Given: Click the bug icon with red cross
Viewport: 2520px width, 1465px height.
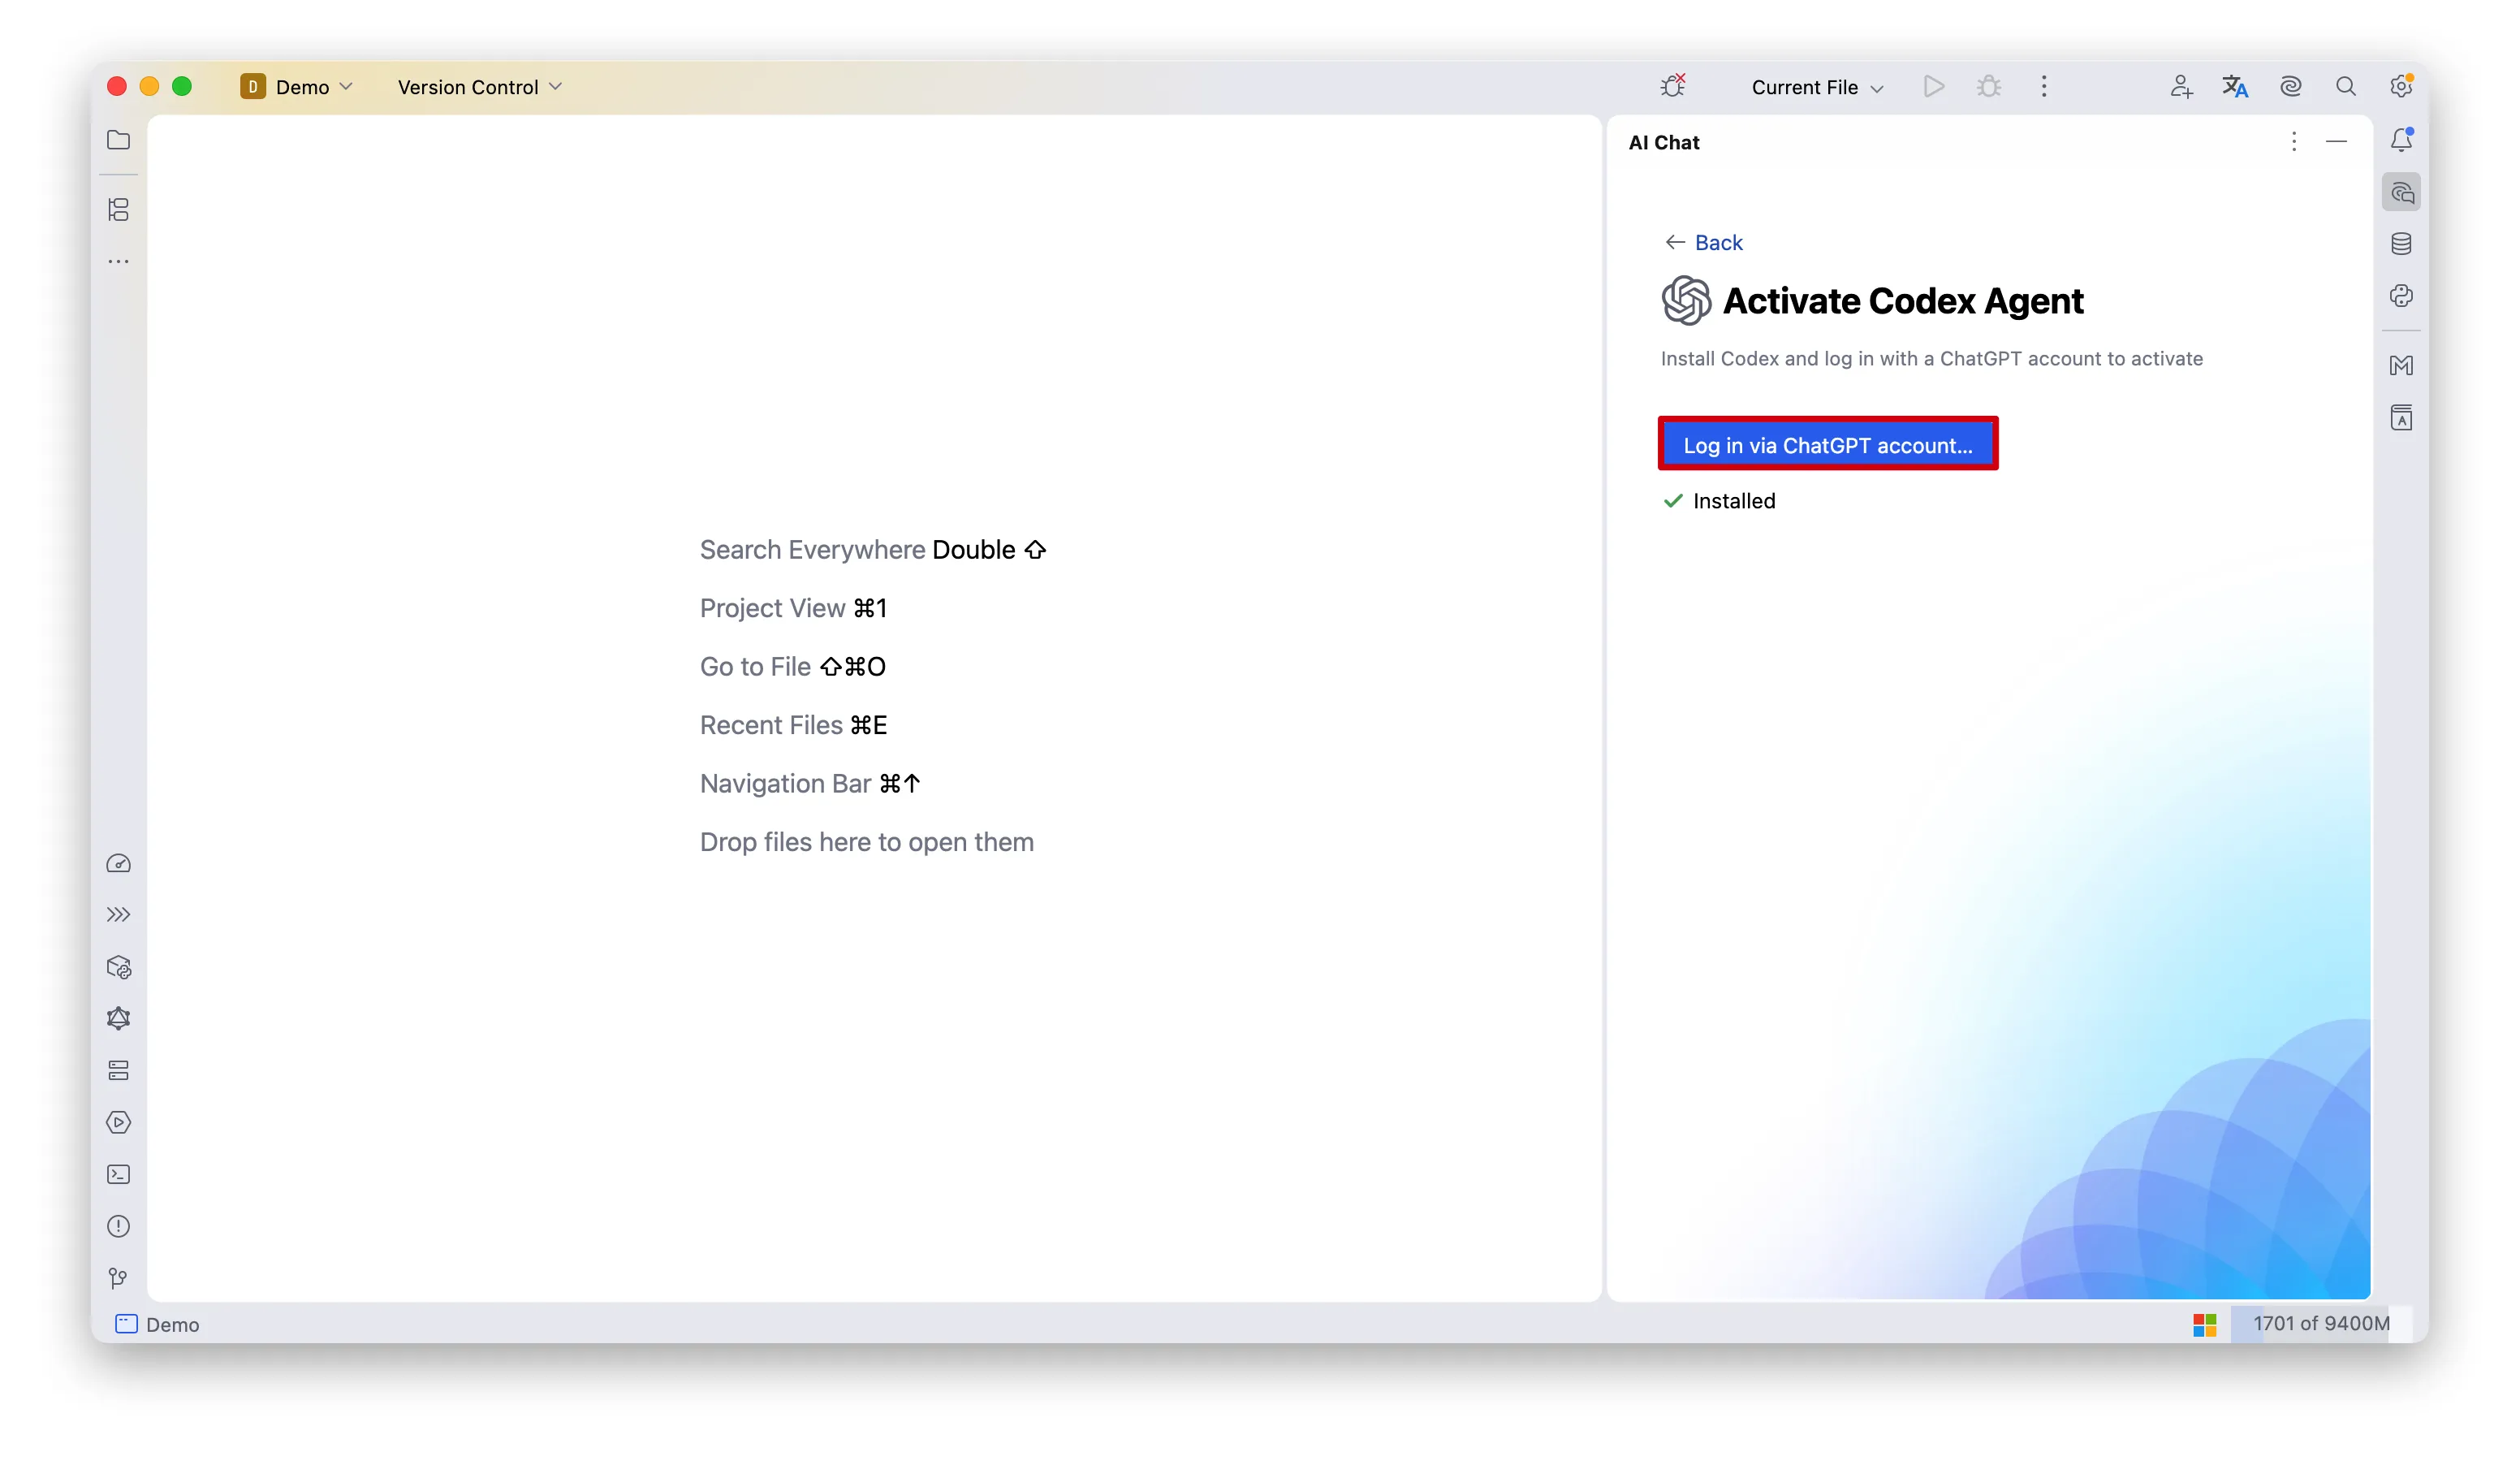Looking at the screenshot, I should pos(1673,86).
